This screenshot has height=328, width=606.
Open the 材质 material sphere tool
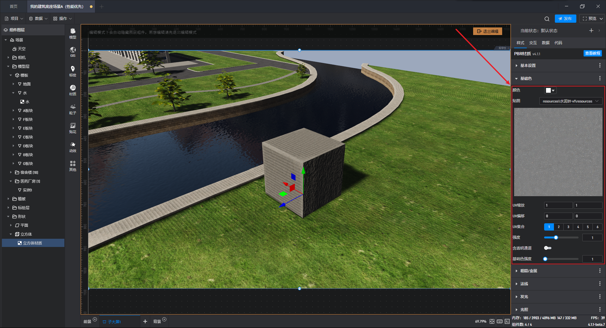(x=73, y=90)
